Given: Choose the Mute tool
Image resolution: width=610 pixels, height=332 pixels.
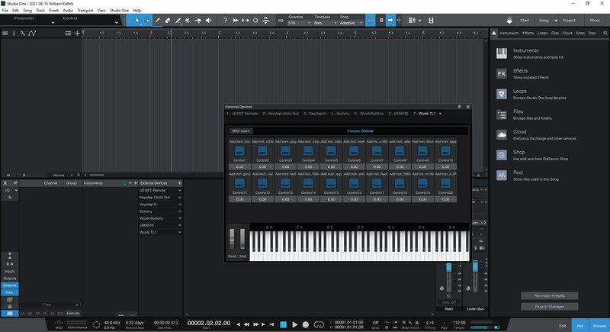Looking at the screenshot, I should click(188, 21).
